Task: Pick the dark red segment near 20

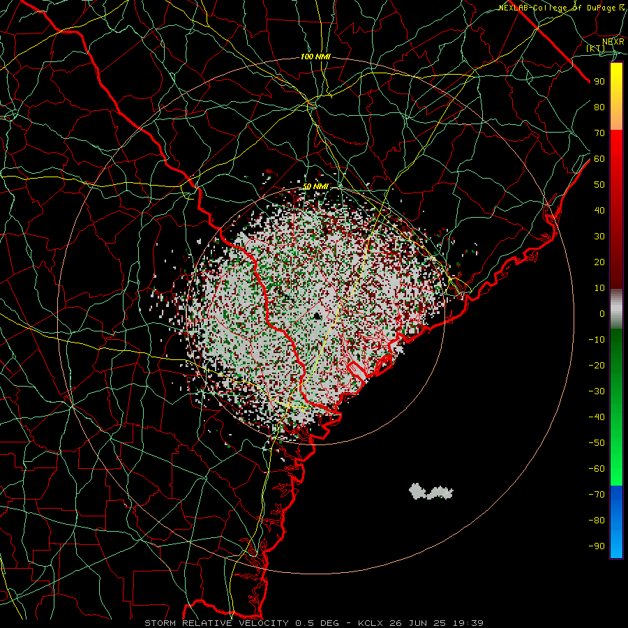Action: (x=616, y=262)
